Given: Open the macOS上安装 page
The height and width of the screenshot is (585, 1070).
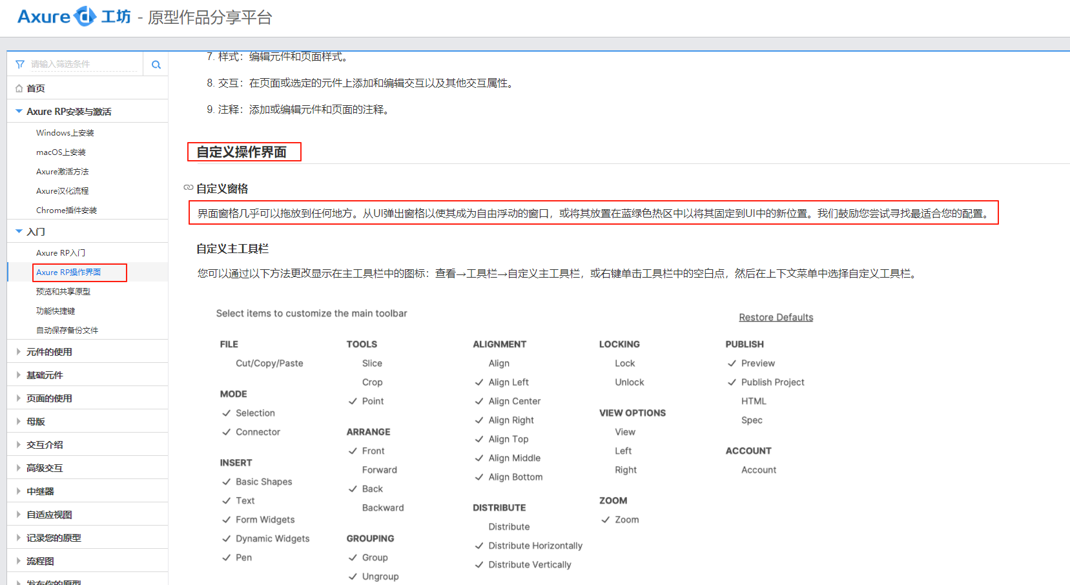Looking at the screenshot, I should 61,152.
